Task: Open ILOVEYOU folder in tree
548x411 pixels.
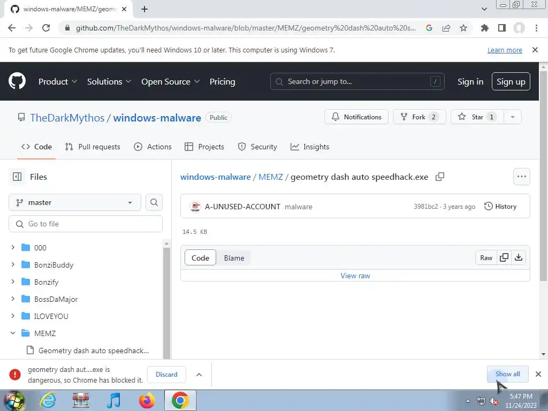Action: coord(51,316)
